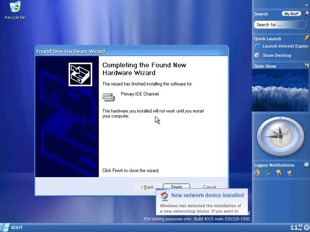This screenshot has width=310, height=232.
Task: Click the taskbar digital clock 11:44 PM
Action: pyautogui.click(x=296, y=227)
